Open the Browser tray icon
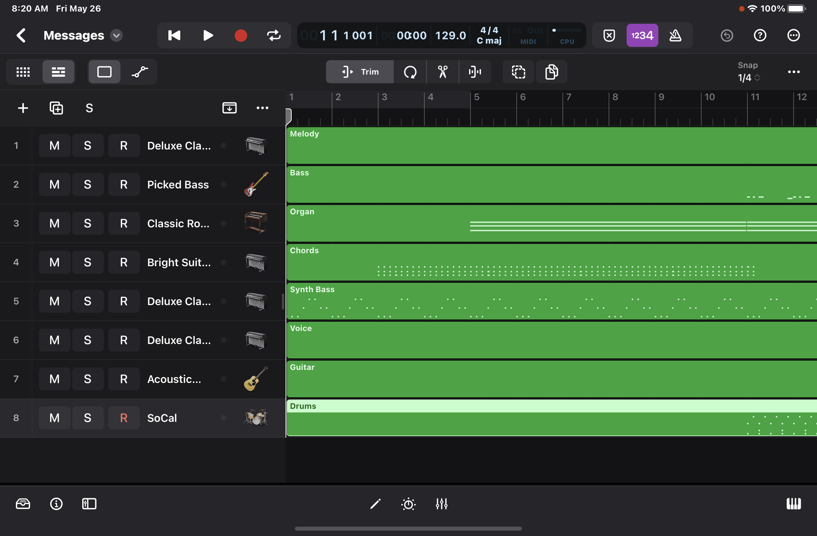This screenshot has width=817, height=536. [x=23, y=504]
